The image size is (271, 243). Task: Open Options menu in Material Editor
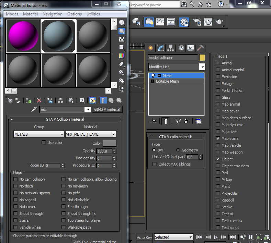tap(75, 14)
